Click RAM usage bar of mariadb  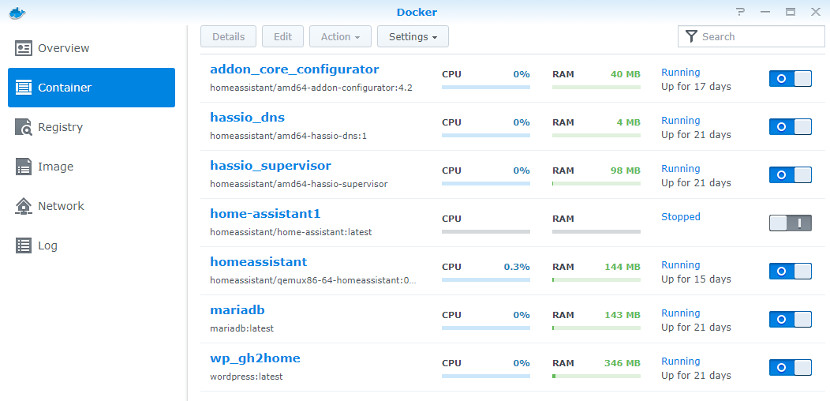click(596, 328)
